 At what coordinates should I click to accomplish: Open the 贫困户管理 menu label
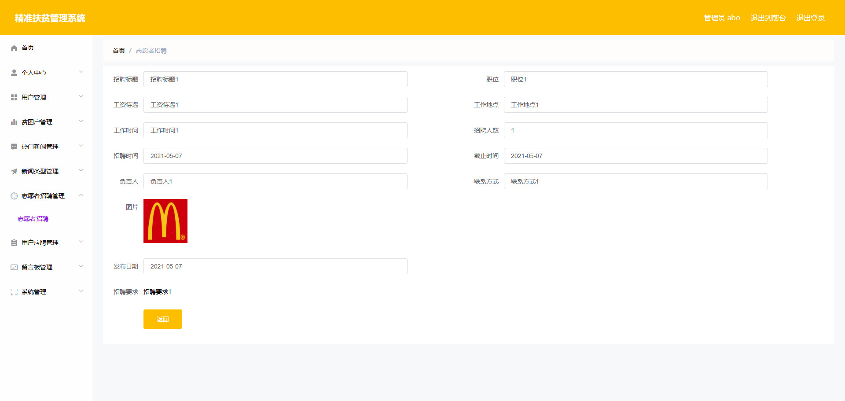(x=37, y=122)
